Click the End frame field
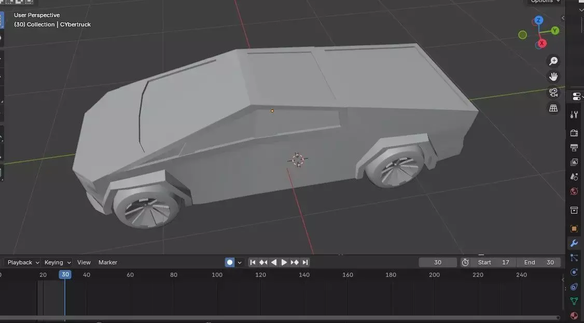 coord(539,262)
